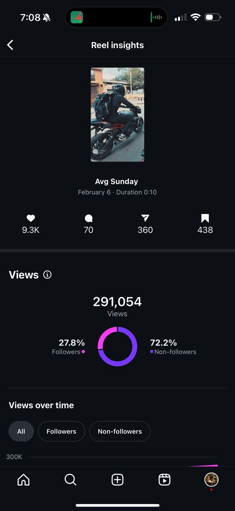Open profile avatar in bottom navigation

tap(211, 479)
